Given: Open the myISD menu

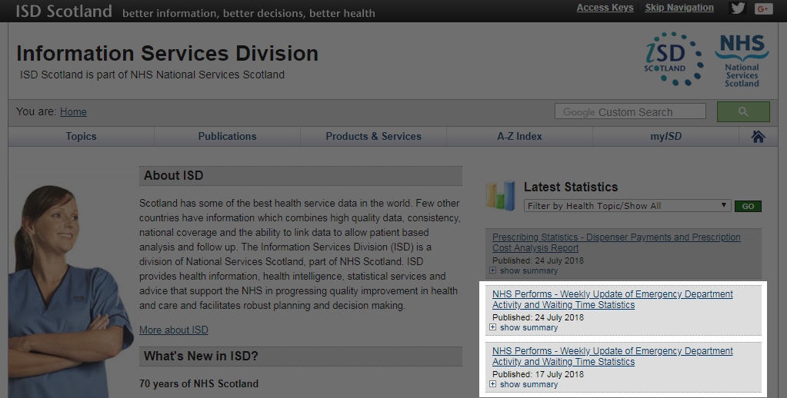Looking at the screenshot, I should 666,136.
